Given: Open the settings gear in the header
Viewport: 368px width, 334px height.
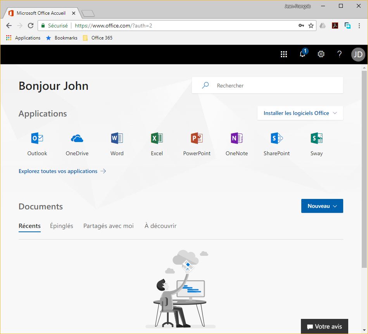Looking at the screenshot, I should pos(321,55).
